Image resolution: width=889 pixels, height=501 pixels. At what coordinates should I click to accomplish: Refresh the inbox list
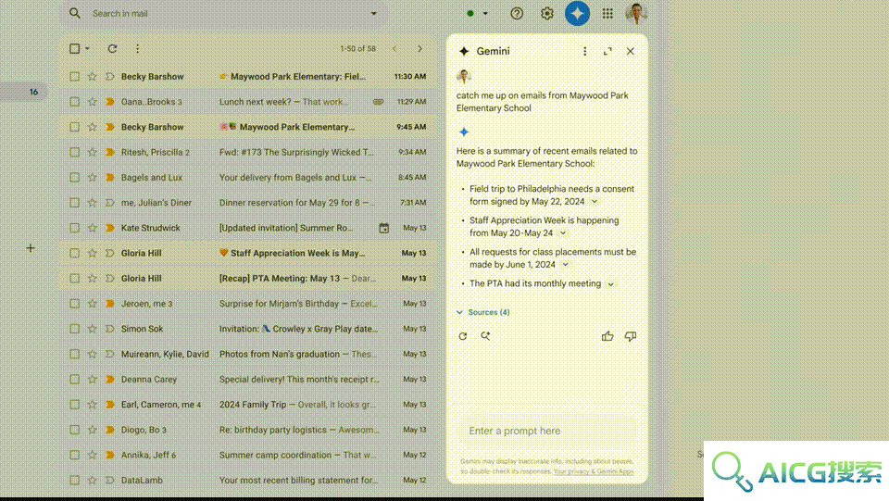pos(112,49)
